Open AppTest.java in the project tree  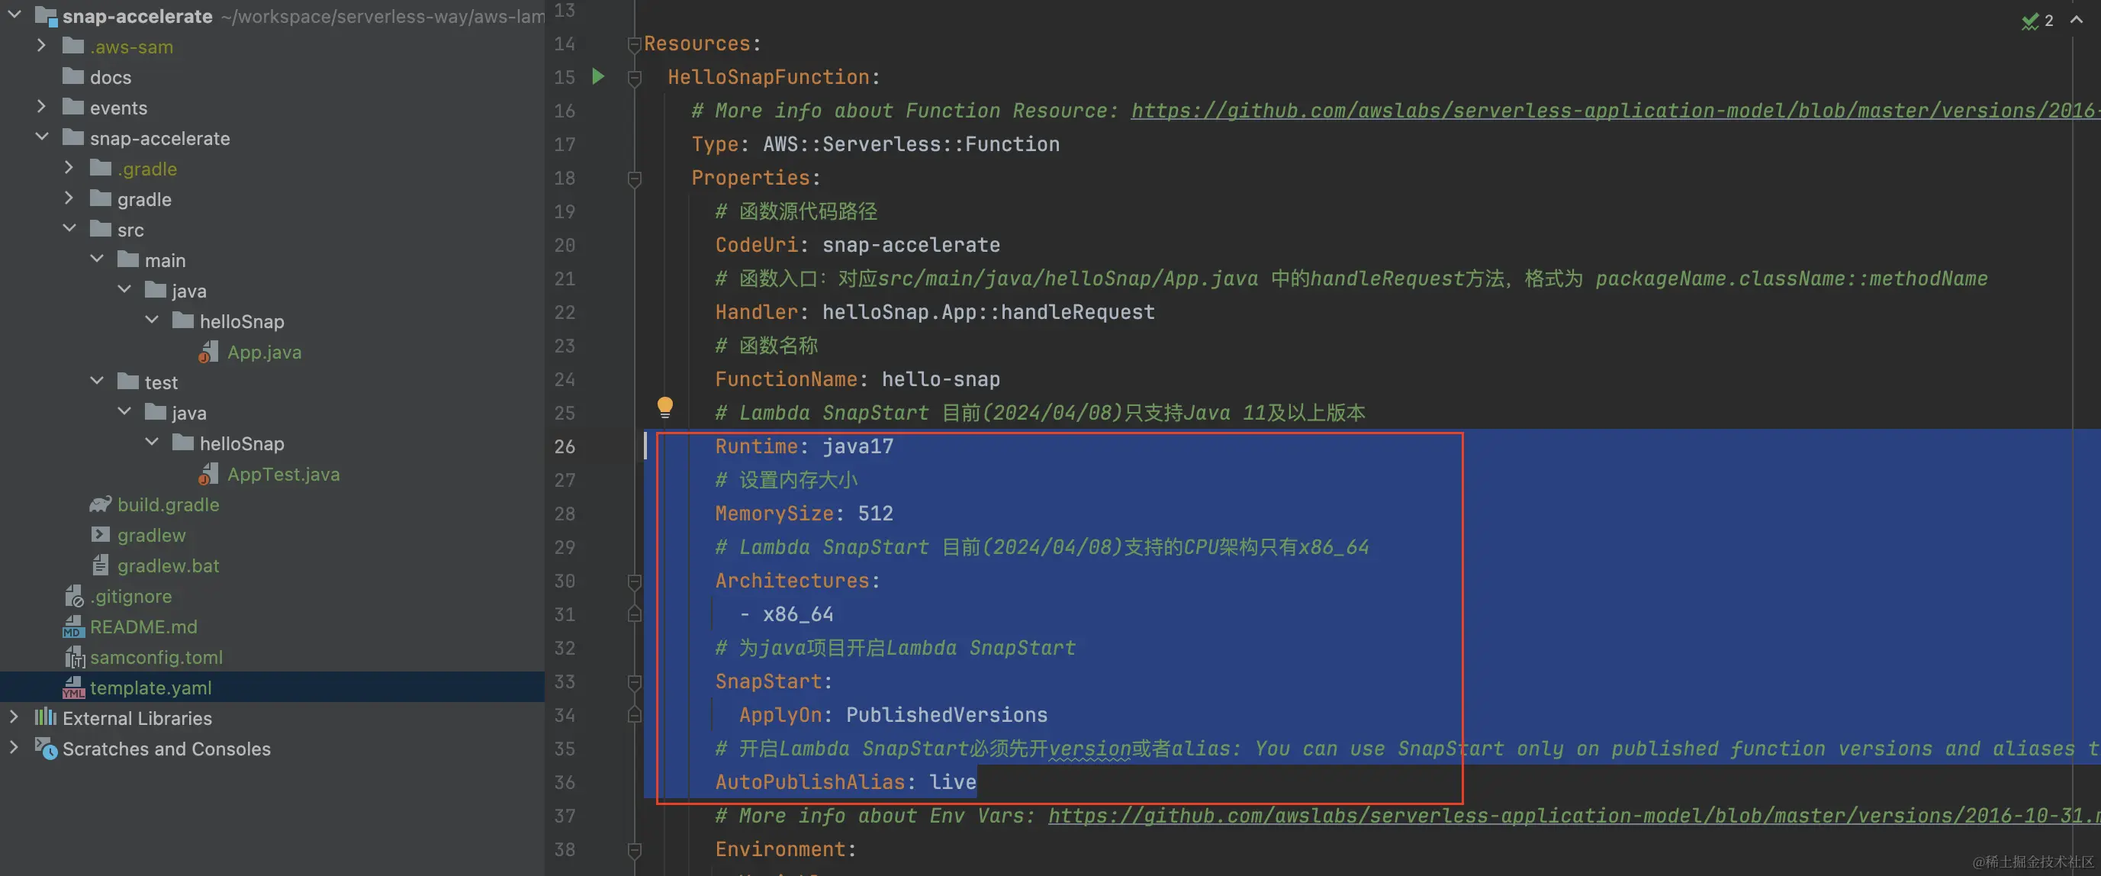pyautogui.click(x=282, y=474)
